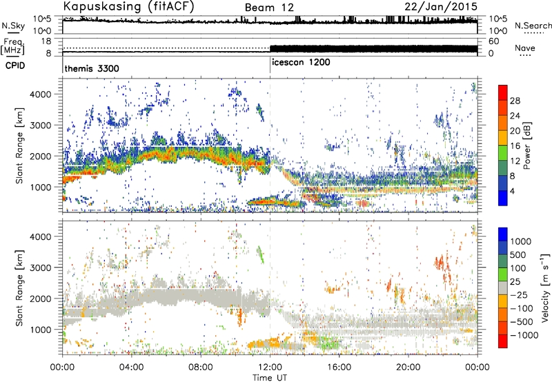Click the "4" tick on Power colorbar
The height and width of the screenshot is (382, 552).
click(512, 191)
